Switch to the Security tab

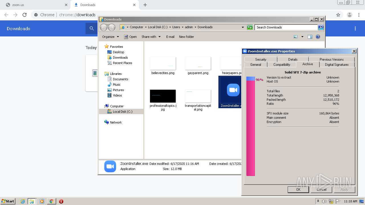[x=261, y=60]
